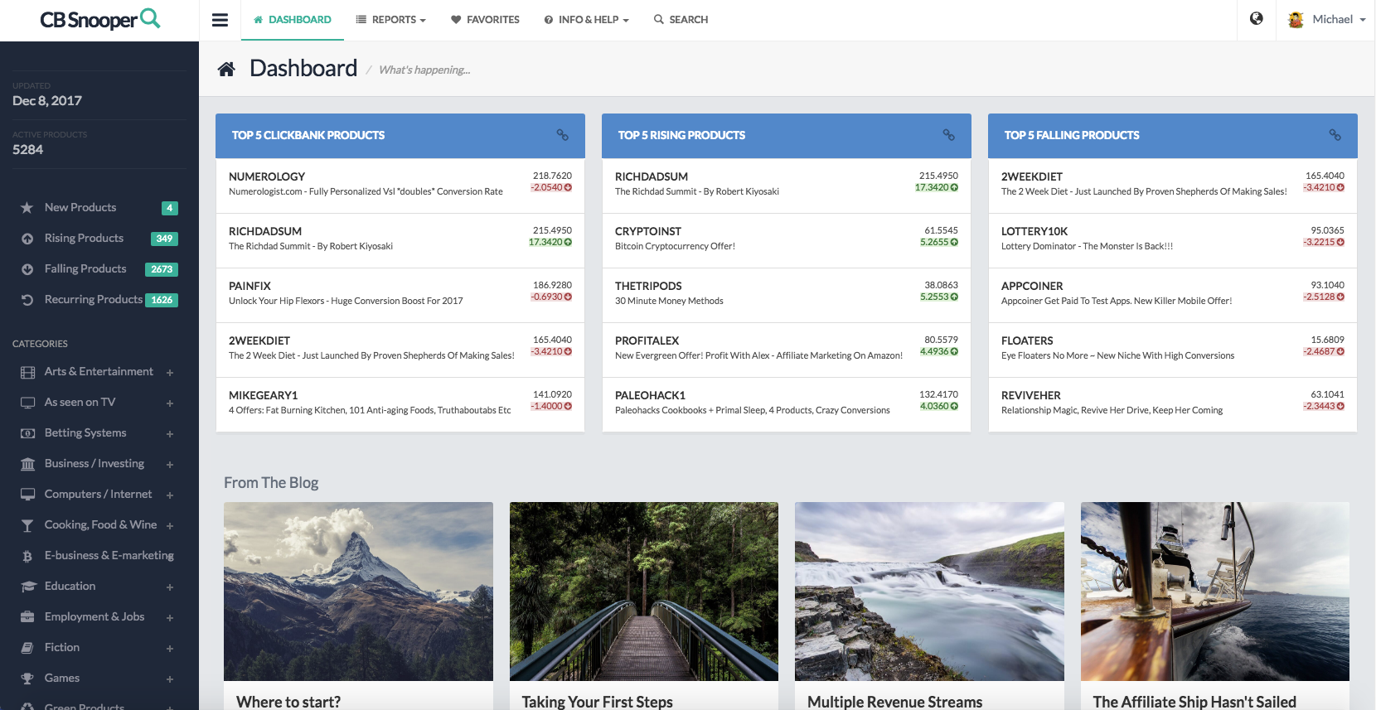The height and width of the screenshot is (710, 1376).
Task: Open Rising Products sidebar link
Action: [x=84, y=239]
